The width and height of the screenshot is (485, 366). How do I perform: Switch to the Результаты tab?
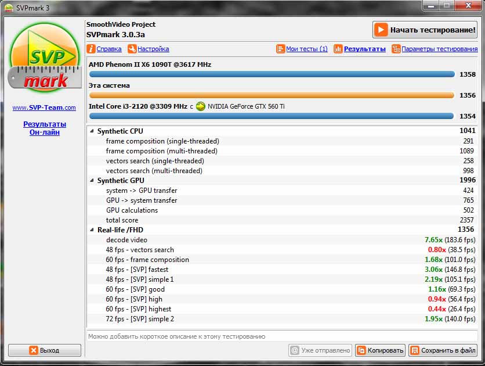365,49
